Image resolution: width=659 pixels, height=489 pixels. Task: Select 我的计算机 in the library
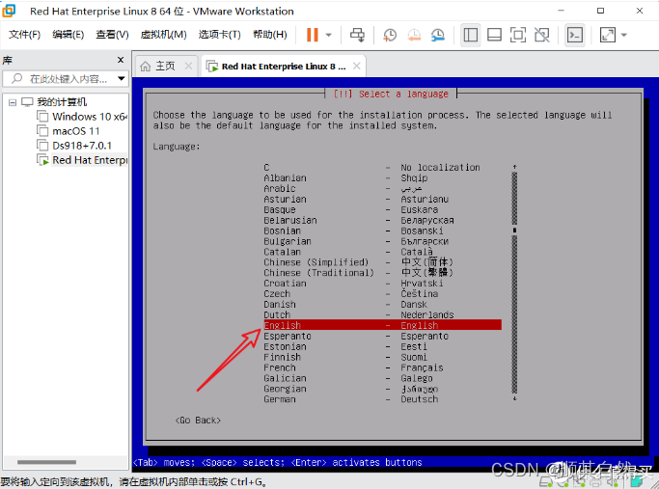tap(62, 102)
